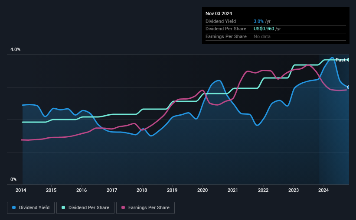Select the 2020 x-axis label
This screenshot has width=356, height=220.
pyautogui.click(x=202, y=190)
